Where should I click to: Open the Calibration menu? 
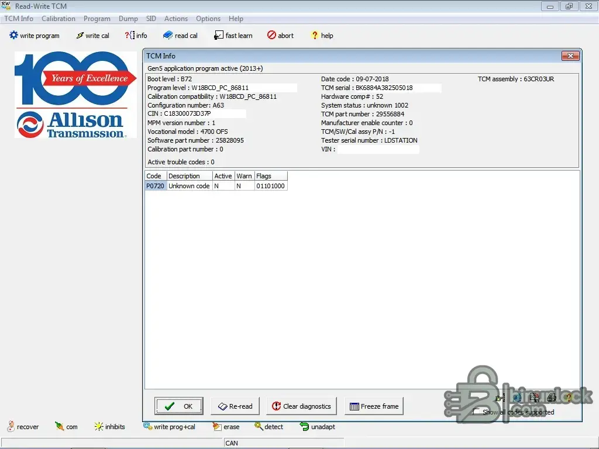[58, 18]
